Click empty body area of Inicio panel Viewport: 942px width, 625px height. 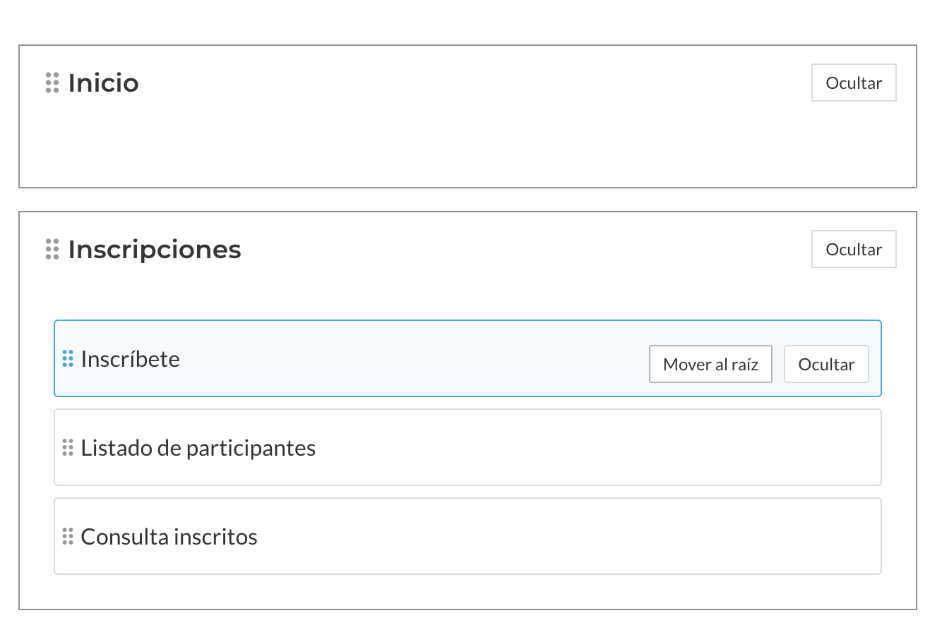pos(466,148)
